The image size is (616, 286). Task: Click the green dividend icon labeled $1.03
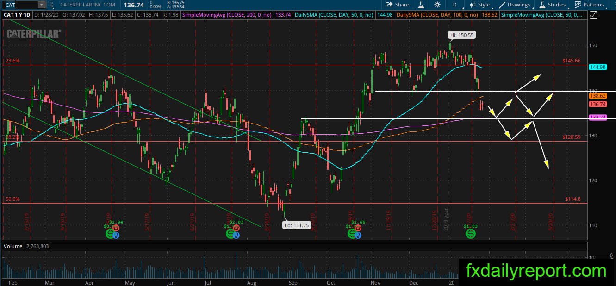(471, 234)
